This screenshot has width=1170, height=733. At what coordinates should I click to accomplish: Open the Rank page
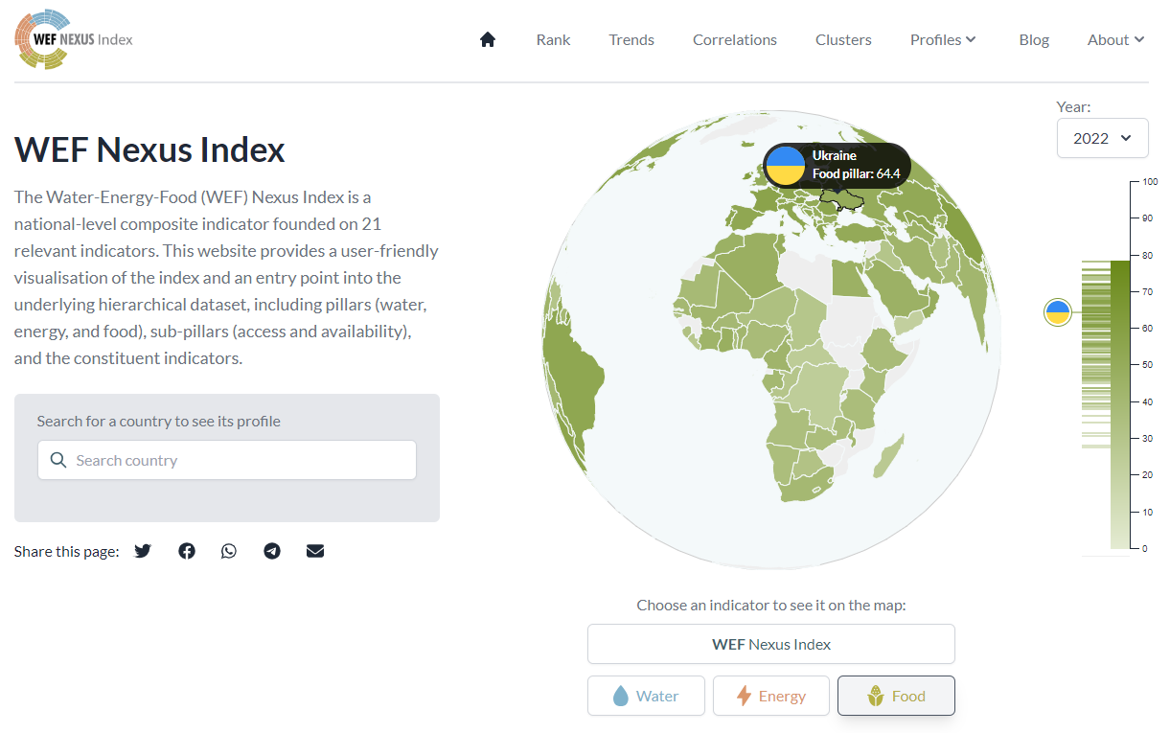tap(554, 39)
